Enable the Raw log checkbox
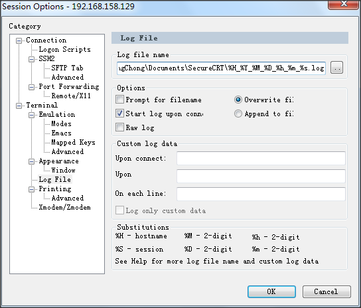This screenshot has width=361, height=308. click(119, 127)
